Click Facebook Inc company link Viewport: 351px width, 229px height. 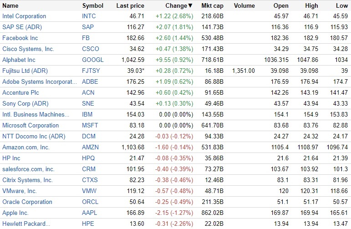pyautogui.click(x=20, y=38)
